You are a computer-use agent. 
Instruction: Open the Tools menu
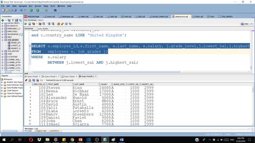[53, 6]
